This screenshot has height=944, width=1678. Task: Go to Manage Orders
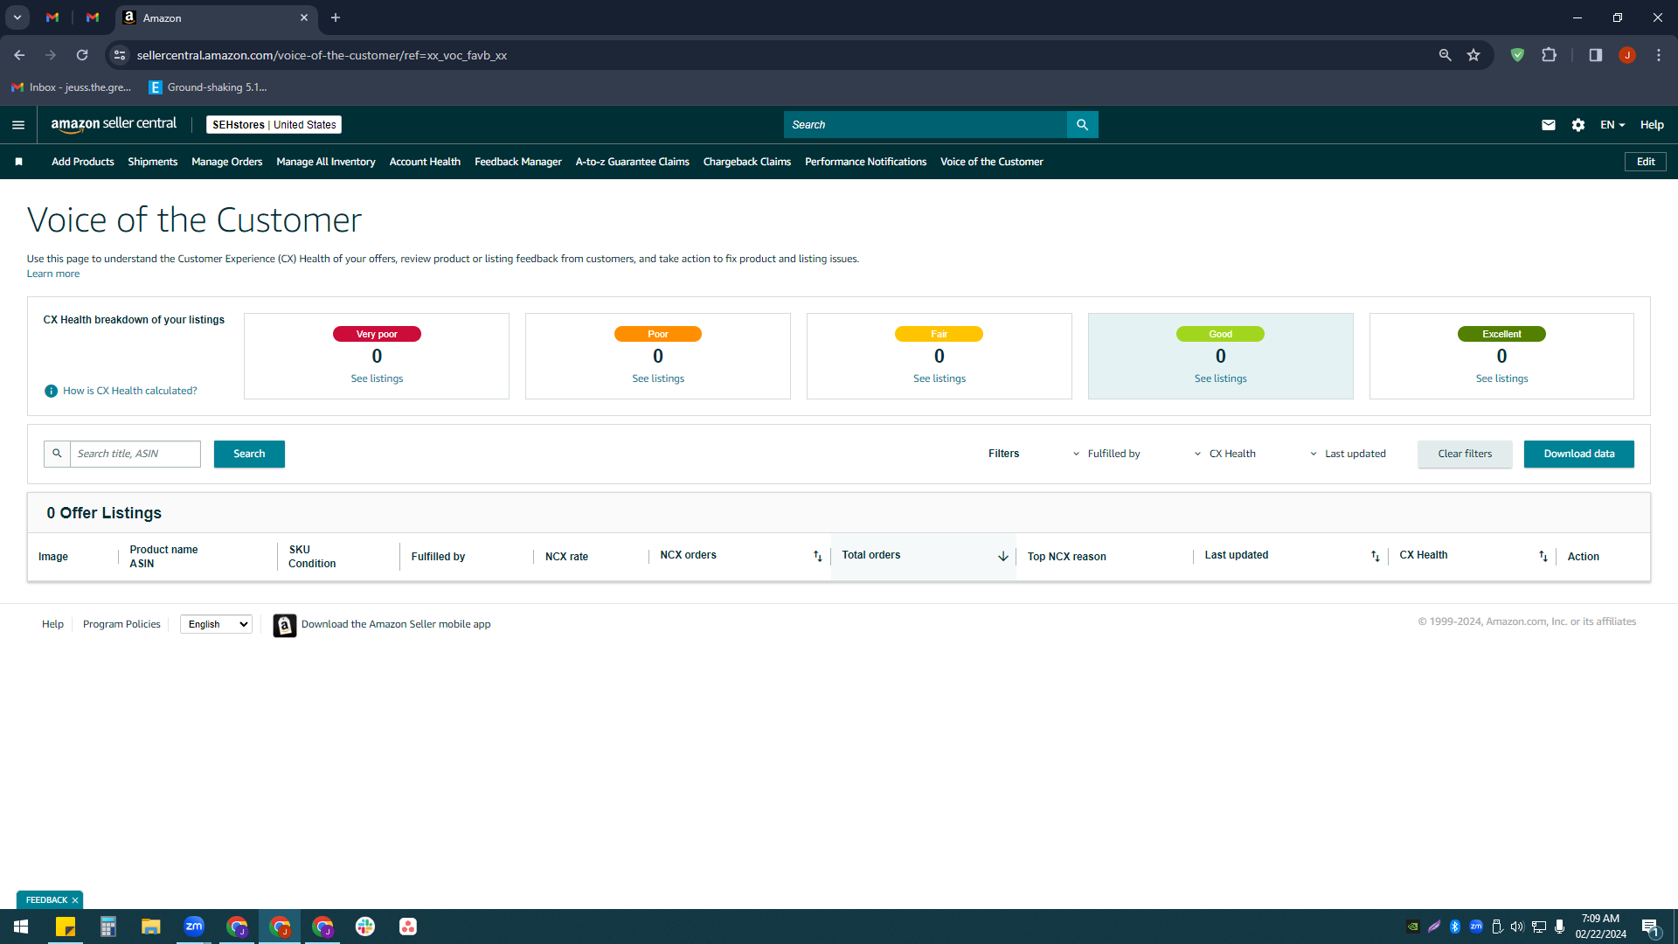pos(227,162)
